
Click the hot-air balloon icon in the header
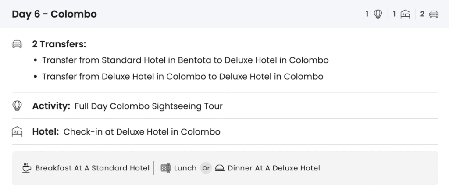(378, 14)
